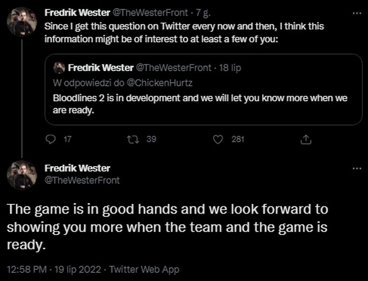Screen dimensions: 368x281
Task: Click the '7 g.' timestamp on the top tweet
Action: 197,13
